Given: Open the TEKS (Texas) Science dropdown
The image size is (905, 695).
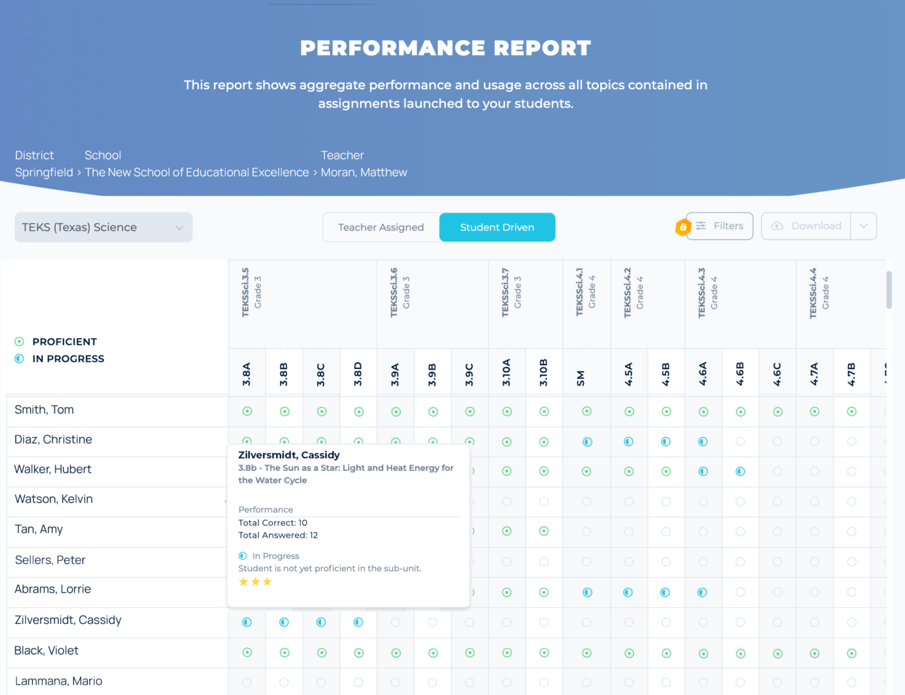Looking at the screenshot, I should [103, 227].
